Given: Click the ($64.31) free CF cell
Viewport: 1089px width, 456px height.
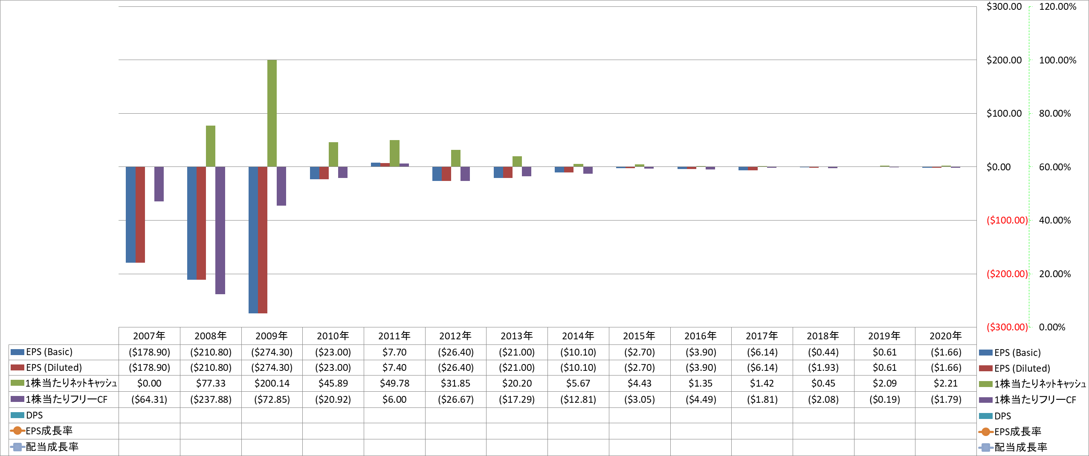Looking at the screenshot, I should [149, 399].
